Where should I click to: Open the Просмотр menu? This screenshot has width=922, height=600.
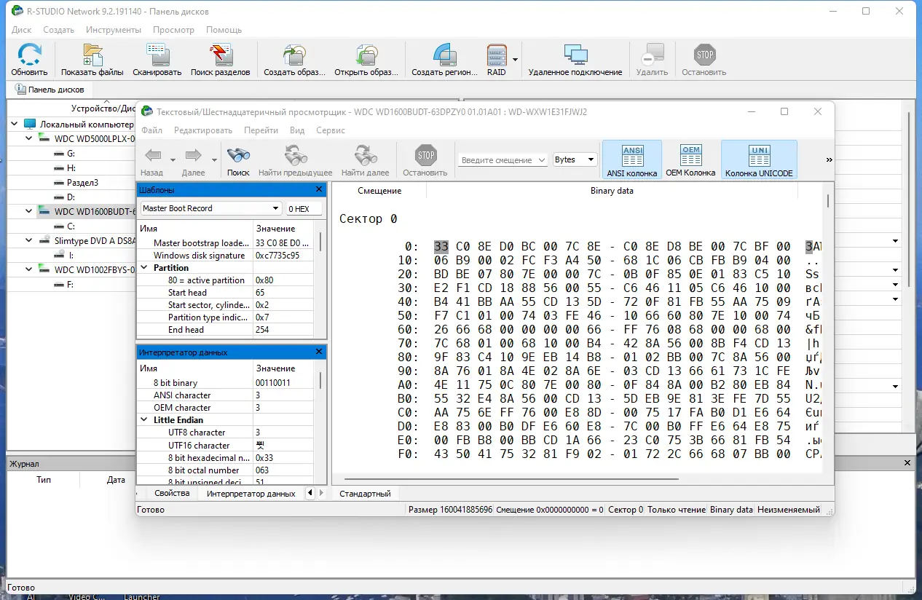[173, 30]
